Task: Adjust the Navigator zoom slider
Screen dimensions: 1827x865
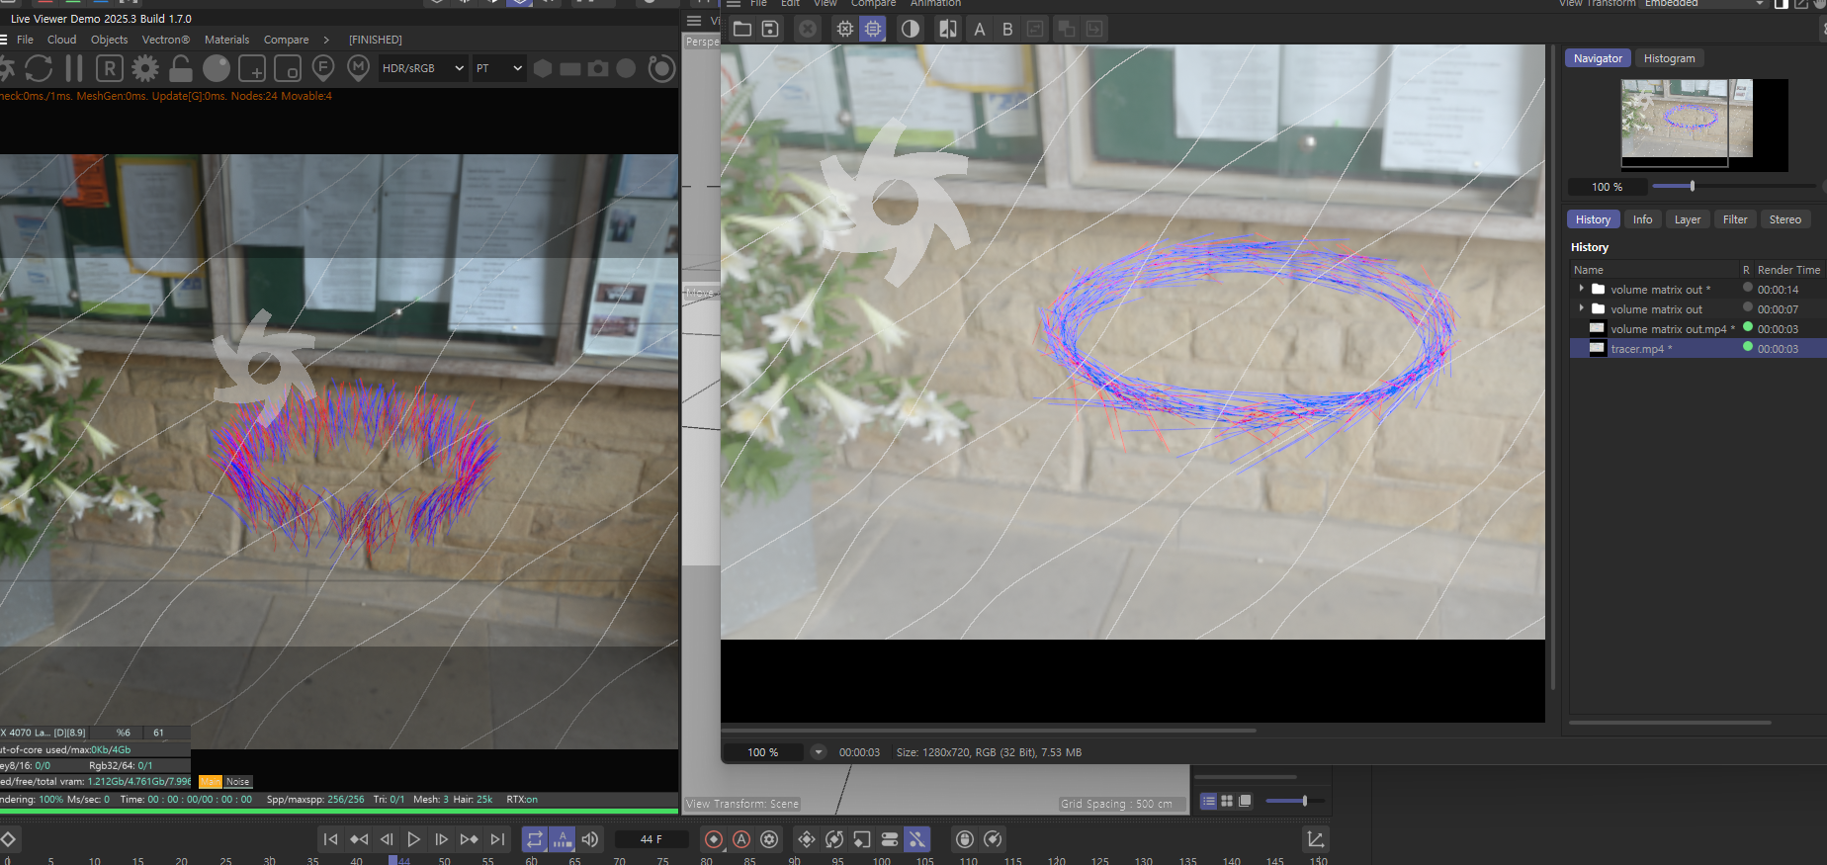Action: pos(1693,186)
